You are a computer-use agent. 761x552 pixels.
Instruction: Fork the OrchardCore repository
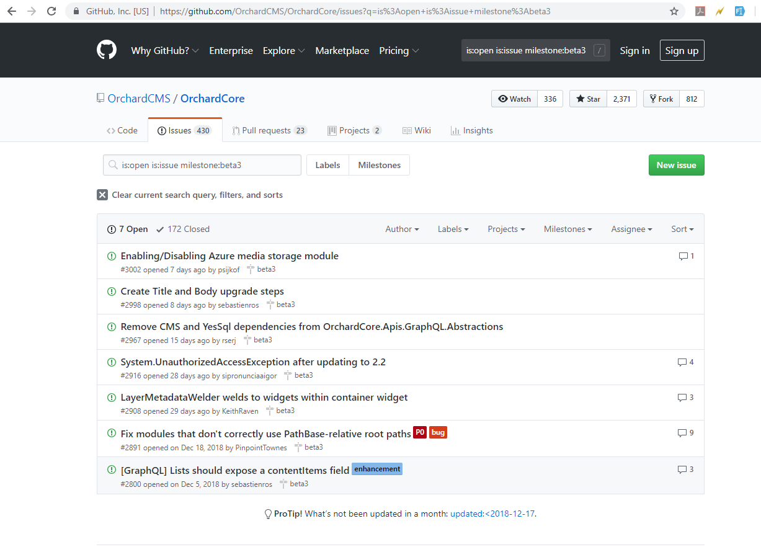point(661,99)
